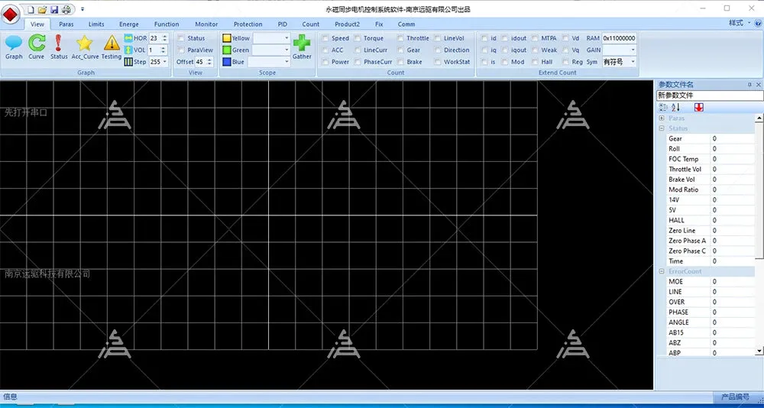
Task: Click the green scope color swatch
Action: coord(227,50)
